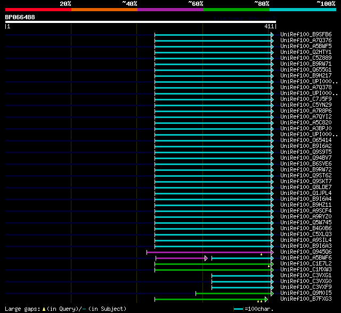The image size is (341, 313).
Task: Select the UniRef100_C3VXG1 label
Action: click(x=306, y=276)
